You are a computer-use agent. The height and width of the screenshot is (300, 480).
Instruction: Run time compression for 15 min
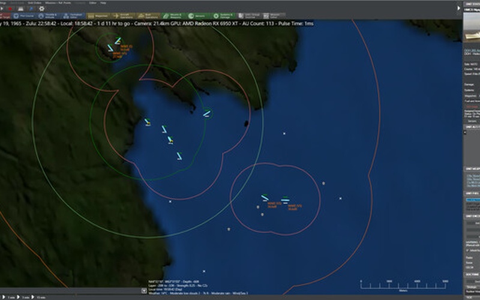(x=38, y=297)
